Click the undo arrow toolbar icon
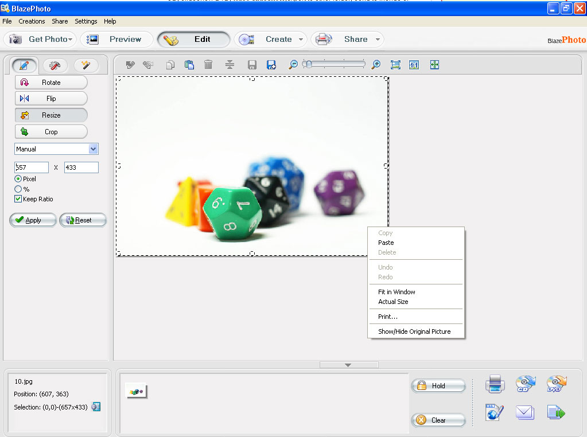This screenshot has width=587, height=437. coord(130,65)
